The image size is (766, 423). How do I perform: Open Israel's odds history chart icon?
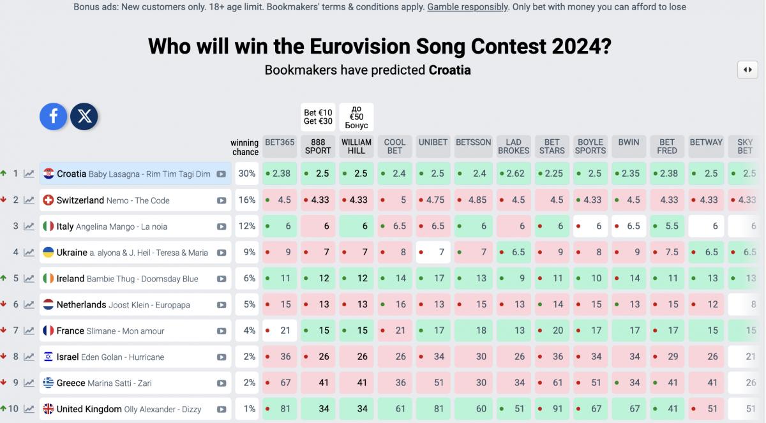(29, 357)
